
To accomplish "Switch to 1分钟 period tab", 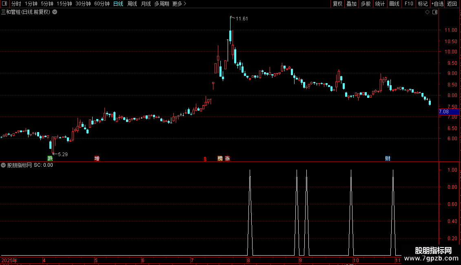I will pos(31,4).
